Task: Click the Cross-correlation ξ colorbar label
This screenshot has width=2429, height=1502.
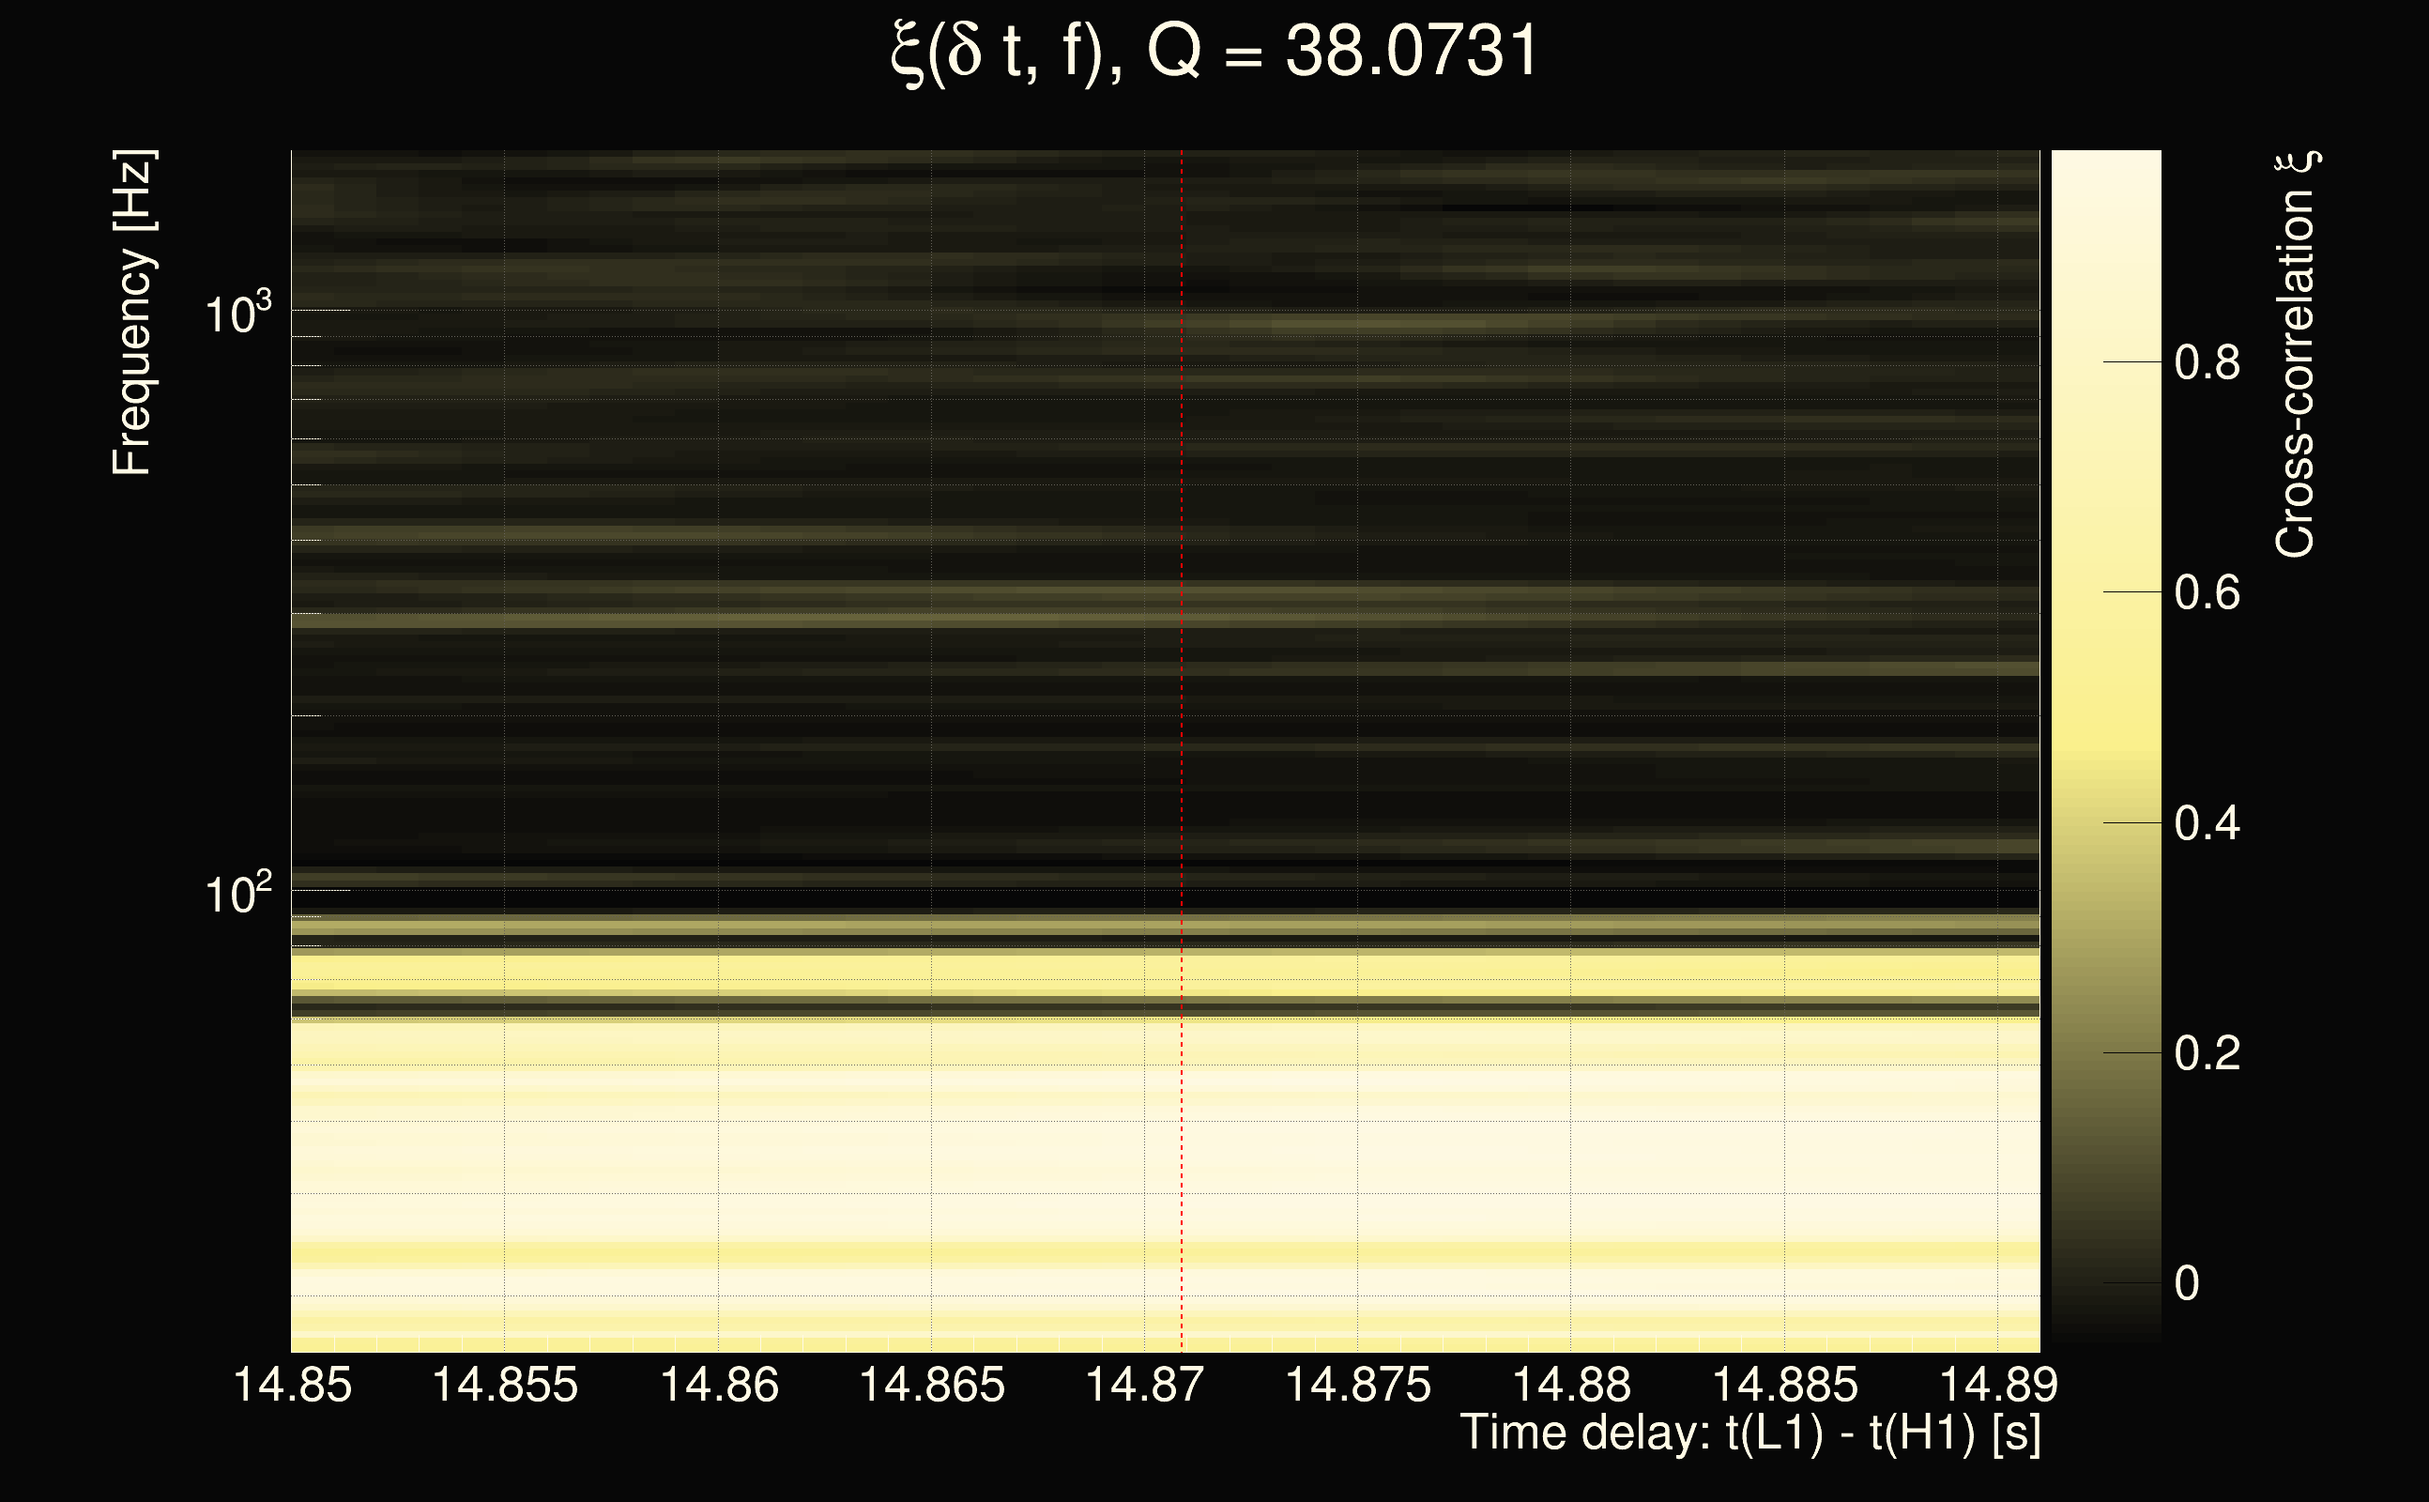Action: point(2296,355)
